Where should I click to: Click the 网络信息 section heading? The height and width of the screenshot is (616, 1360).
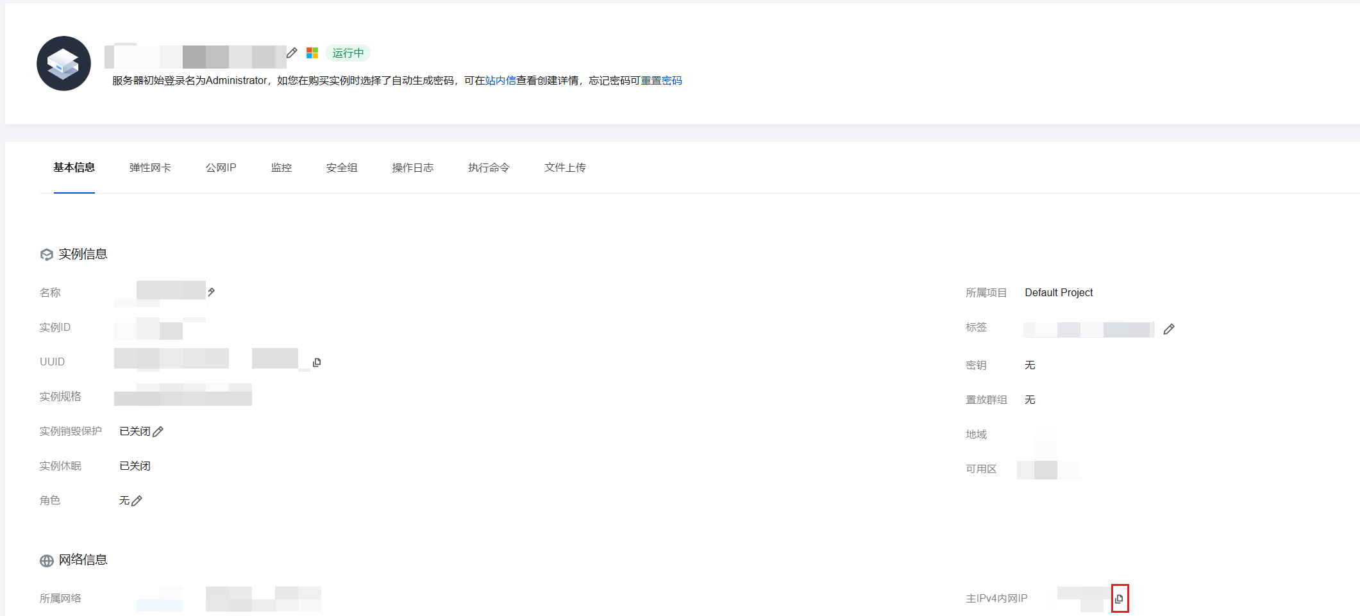pos(83,560)
